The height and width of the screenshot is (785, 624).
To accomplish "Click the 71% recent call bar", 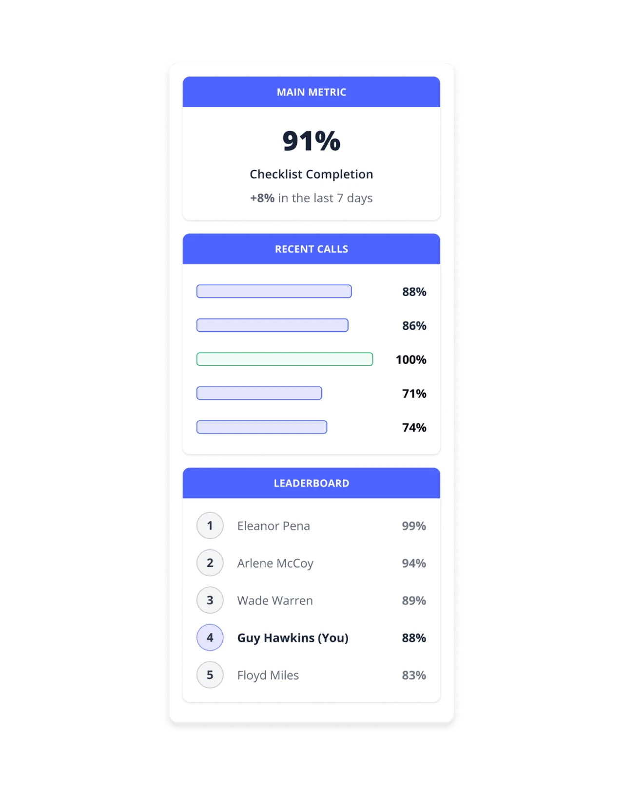I will [259, 393].
